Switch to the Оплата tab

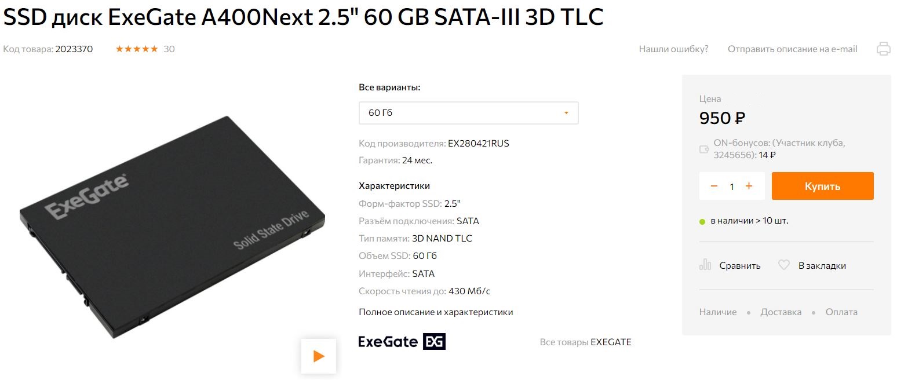[841, 312]
